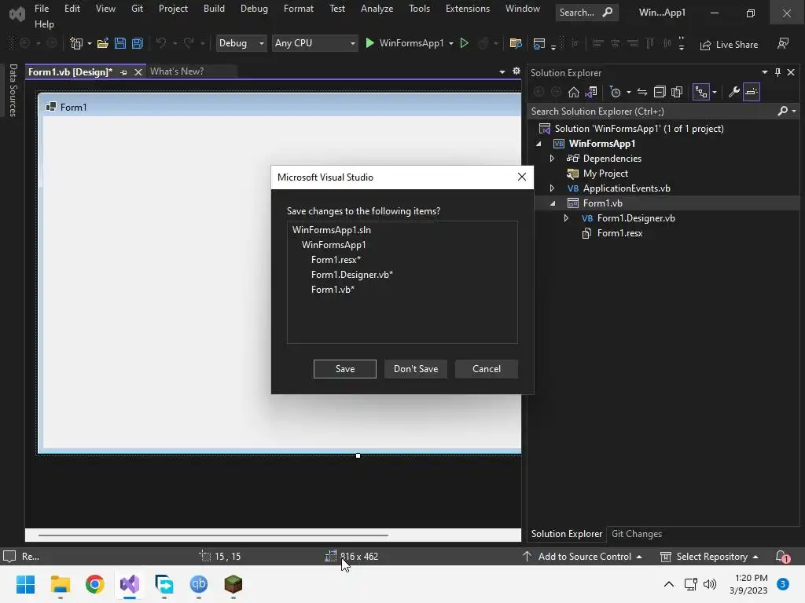Click the window icon with house
Screen dimensions: 805x603
pyautogui.click(x=539, y=44)
